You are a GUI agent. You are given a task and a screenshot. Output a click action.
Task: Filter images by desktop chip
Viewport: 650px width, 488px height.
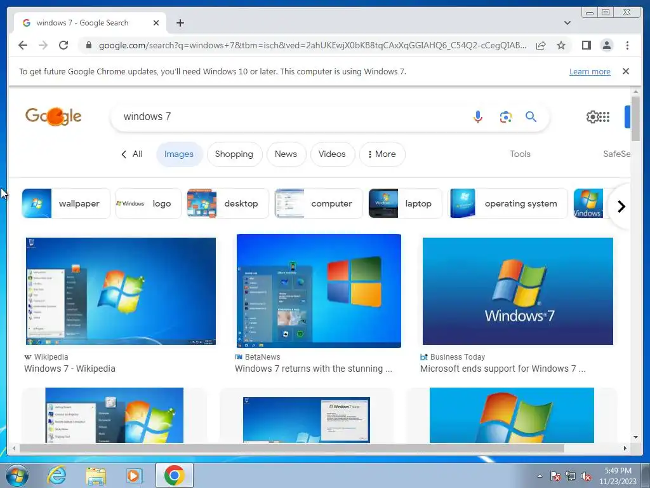coord(228,203)
